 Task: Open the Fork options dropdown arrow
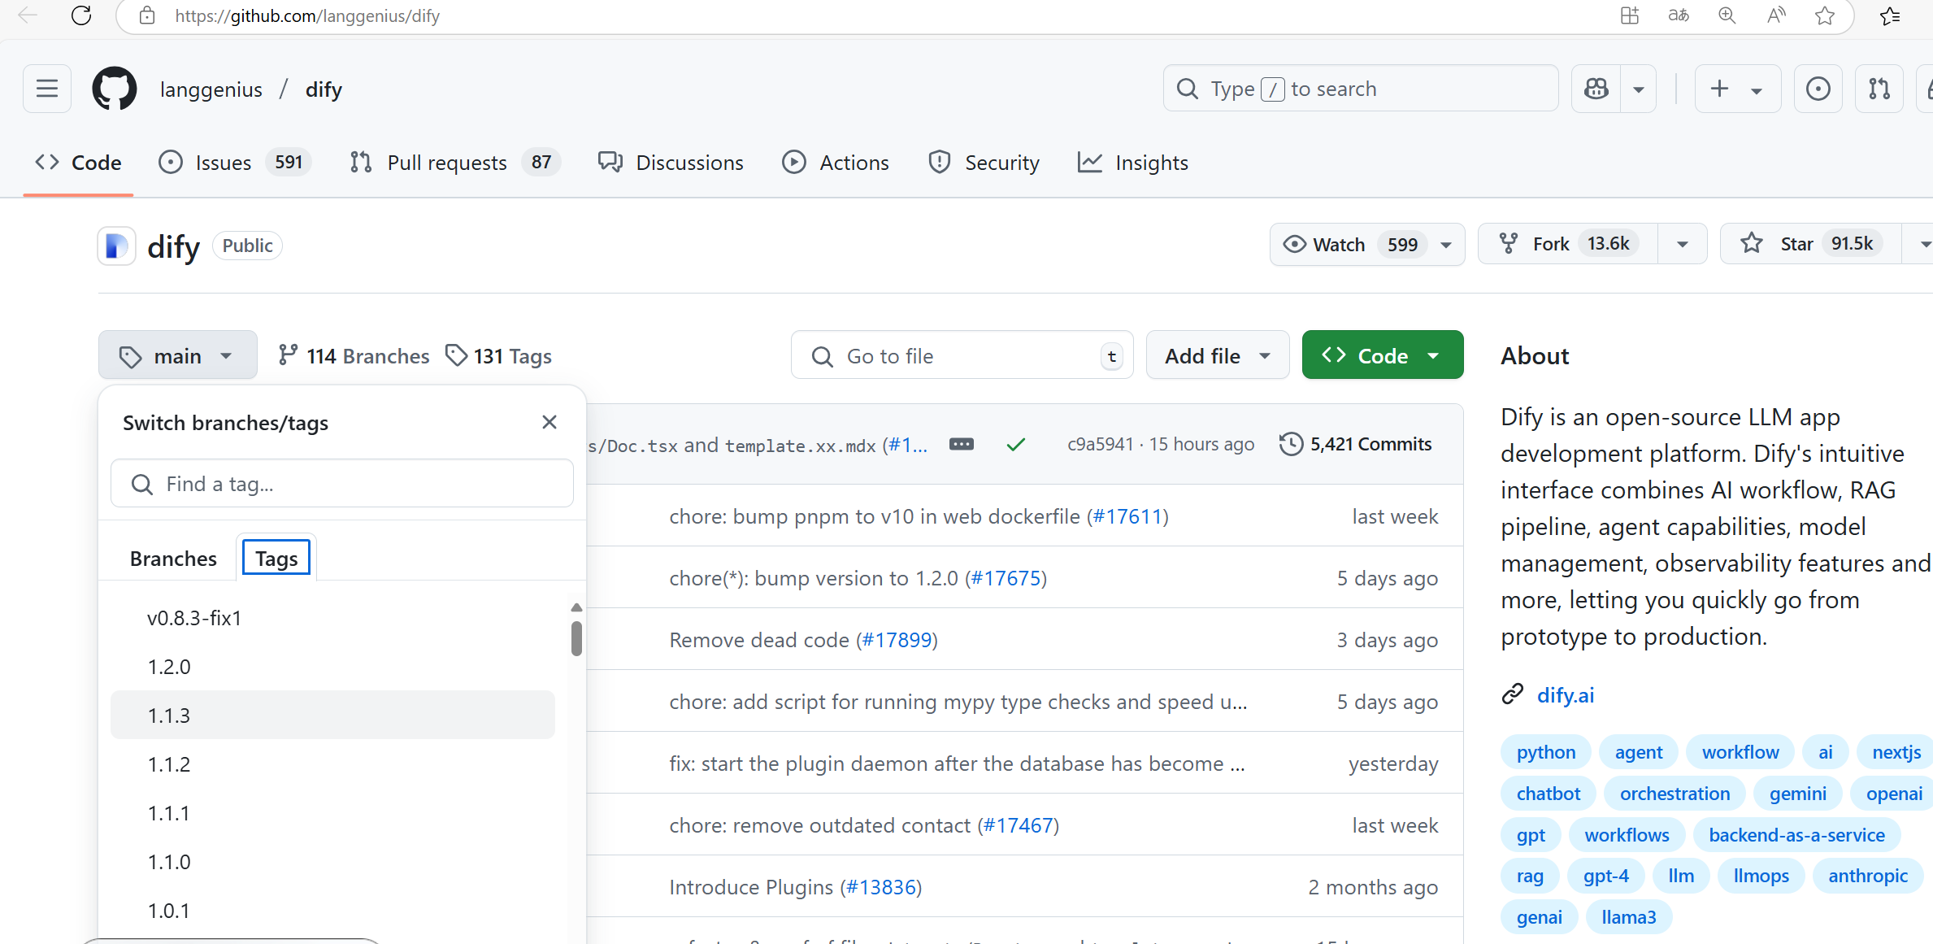coord(1682,244)
